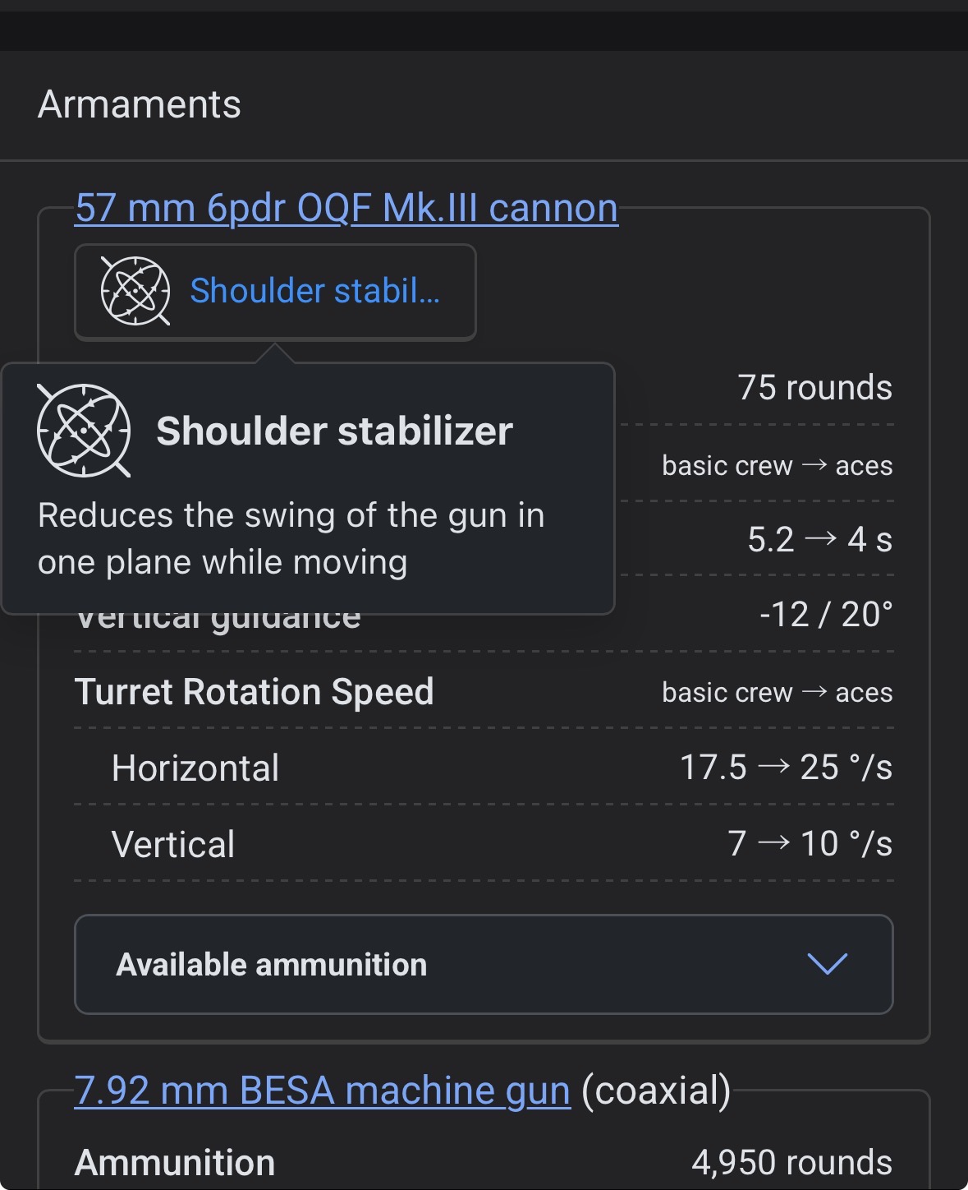The width and height of the screenshot is (968, 1190).
Task: Click the Armaments section header
Action: [x=140, y=105]
